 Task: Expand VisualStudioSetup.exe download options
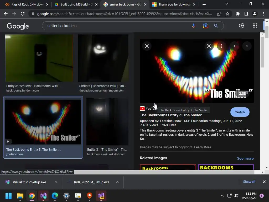click(56, 182)
